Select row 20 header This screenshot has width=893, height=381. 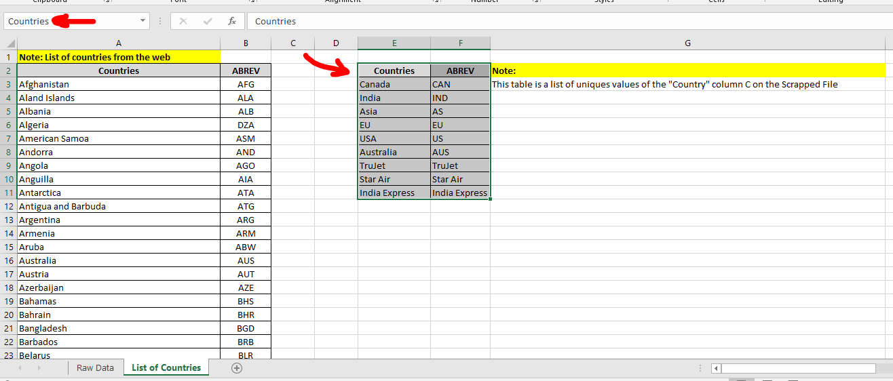pos(9,315)
